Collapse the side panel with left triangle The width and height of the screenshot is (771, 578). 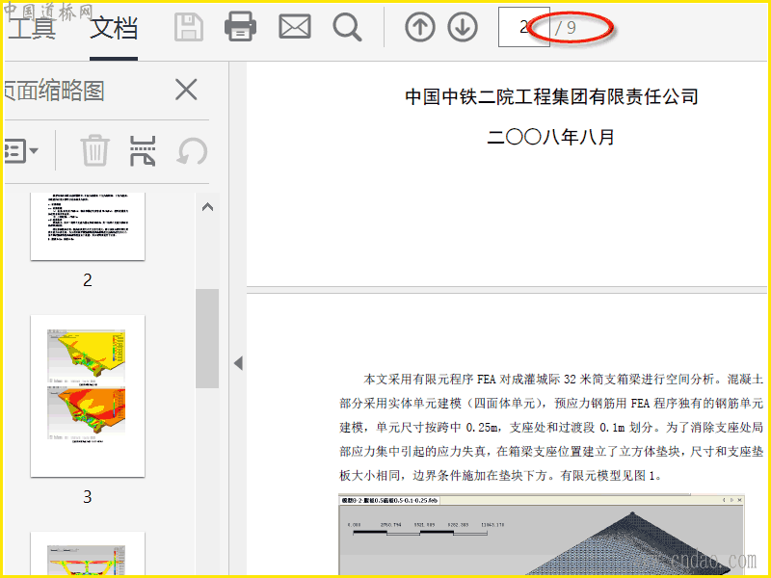(238, 363)
